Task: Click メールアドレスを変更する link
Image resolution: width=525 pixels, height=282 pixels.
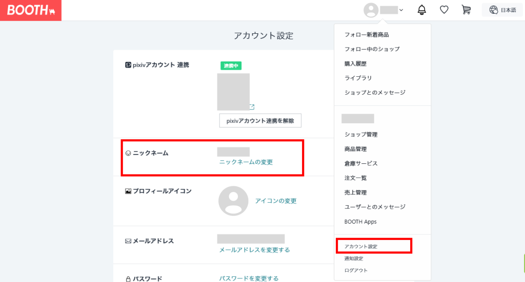Action: (x=254, y=250)
